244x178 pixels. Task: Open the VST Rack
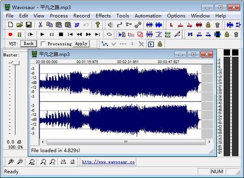coord(28,44)
